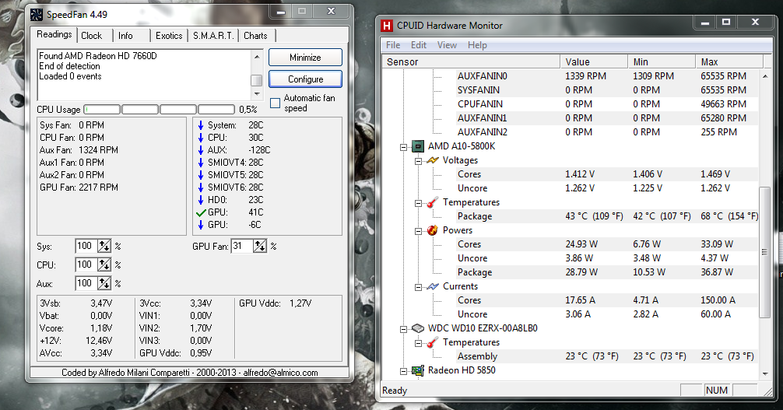Click the log box scroll down arrow

257,94
